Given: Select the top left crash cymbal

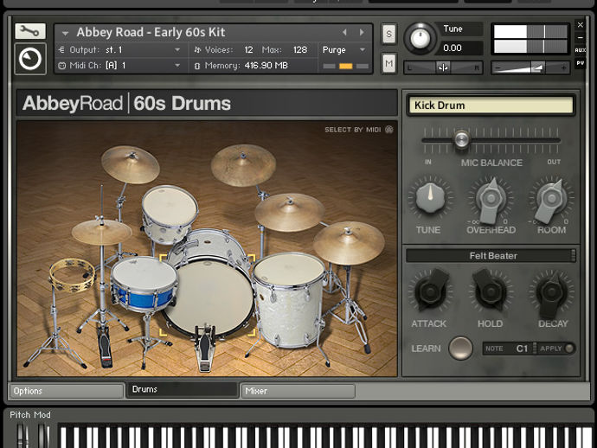Looking at the screenshot, I should coord(130,164).
